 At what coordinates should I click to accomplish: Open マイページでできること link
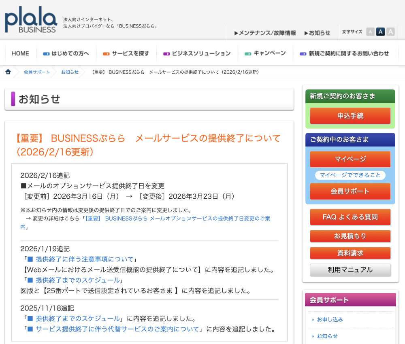click(350, 175)
